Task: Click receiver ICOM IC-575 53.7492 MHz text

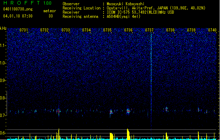Action: coord(140,12)
